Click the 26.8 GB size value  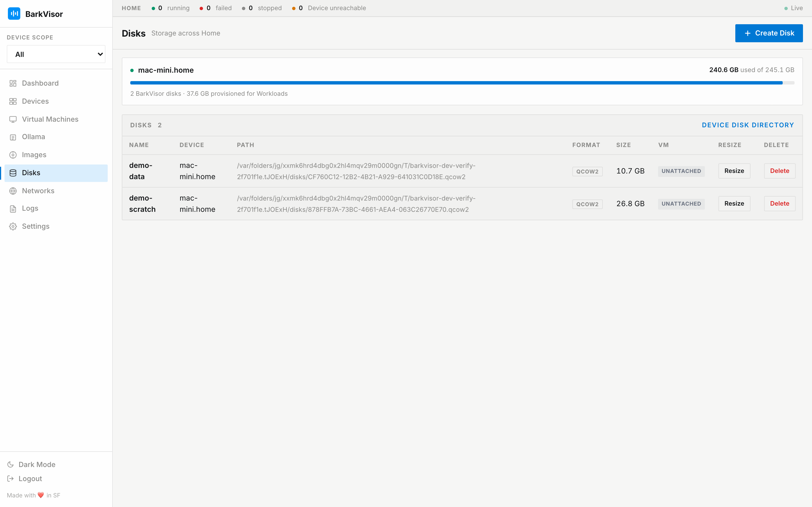click(630, 204)
